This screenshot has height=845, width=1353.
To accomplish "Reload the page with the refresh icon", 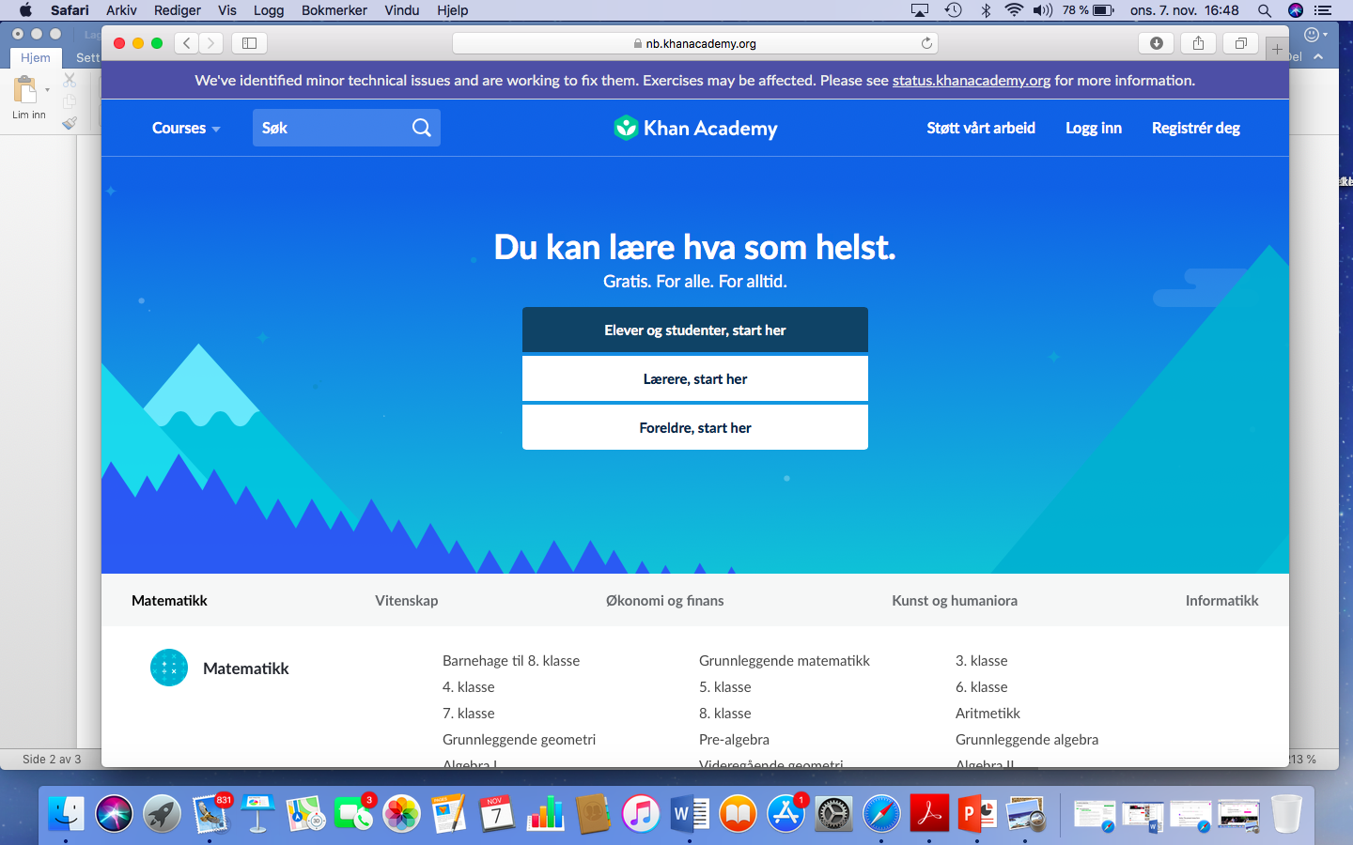I will point(926,43).
